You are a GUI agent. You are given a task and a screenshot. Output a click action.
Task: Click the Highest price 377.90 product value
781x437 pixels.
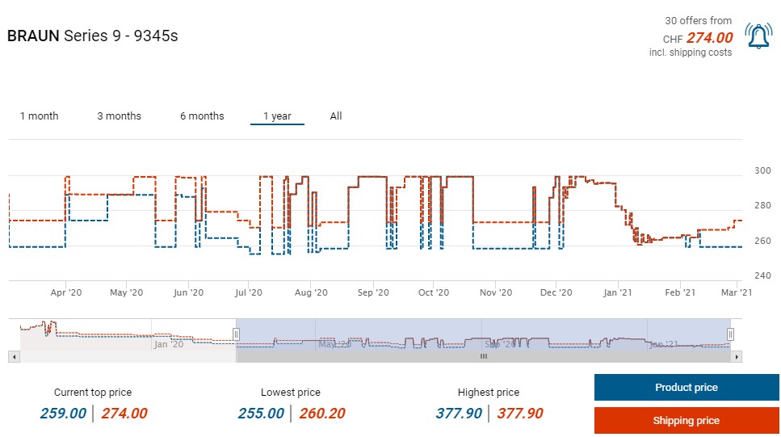[458, 414]
